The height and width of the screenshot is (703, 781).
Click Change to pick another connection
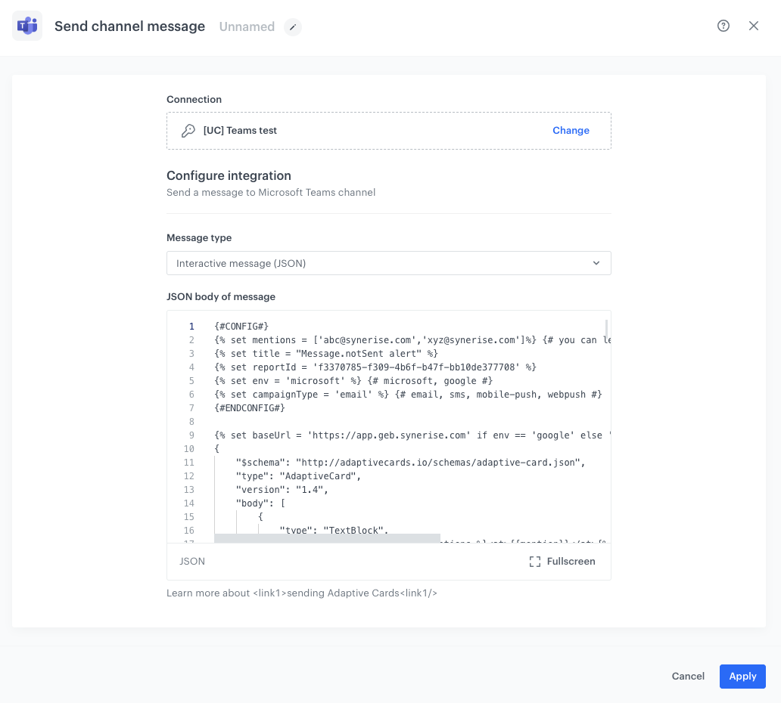(571, 130)
